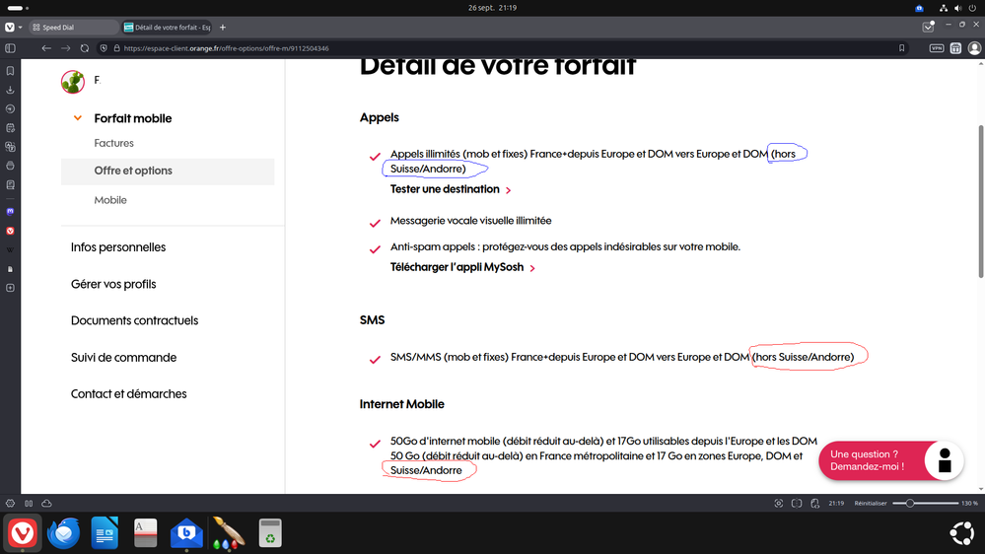The height and width of the screenshot is (554, 985).
Task: Expand the Infos personnelles menu entry
Action: pyautogui.click(x=118, y=247)
